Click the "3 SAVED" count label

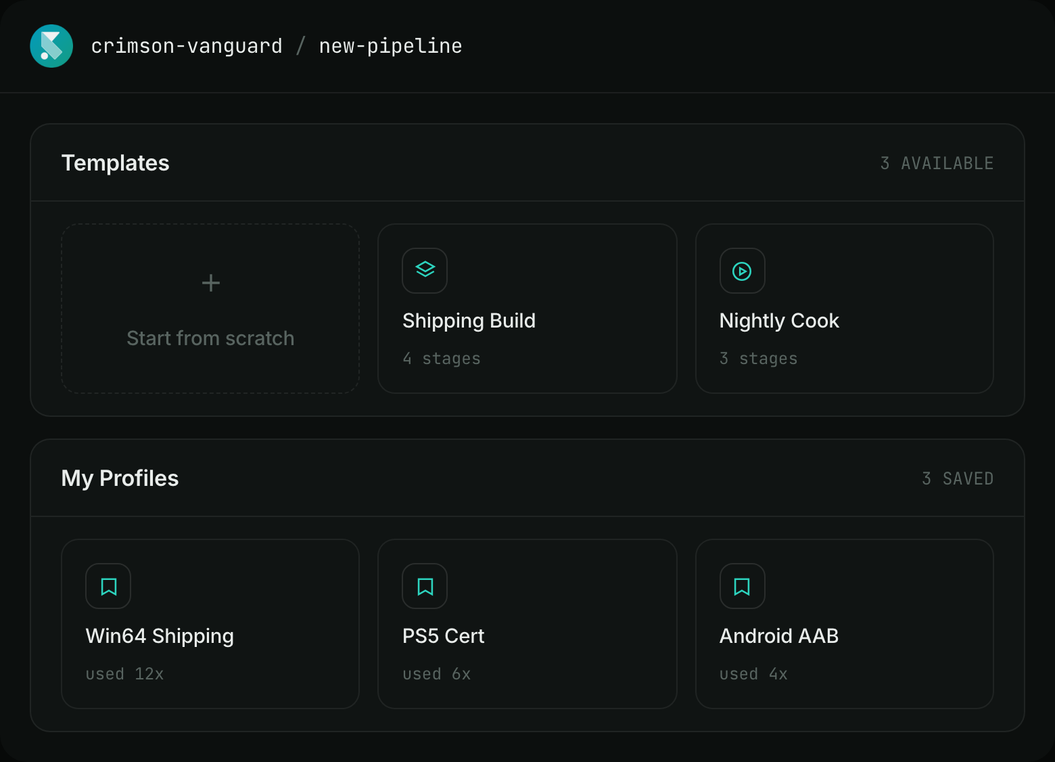(x=958, y=478)
